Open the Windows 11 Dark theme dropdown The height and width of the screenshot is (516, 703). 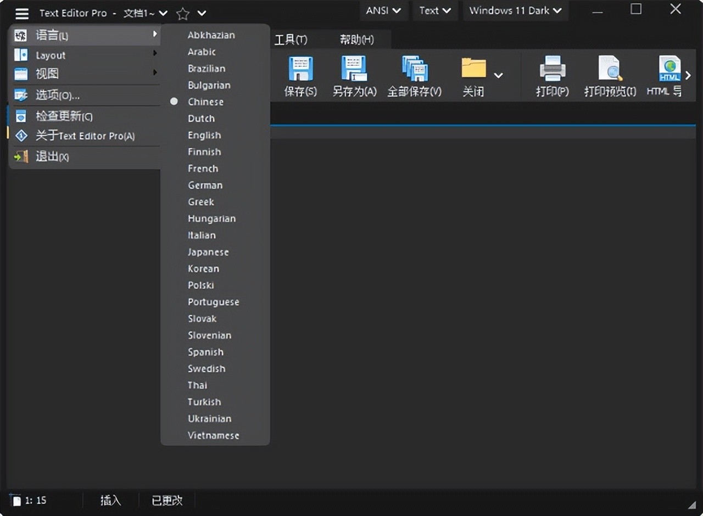coord(515,10)
